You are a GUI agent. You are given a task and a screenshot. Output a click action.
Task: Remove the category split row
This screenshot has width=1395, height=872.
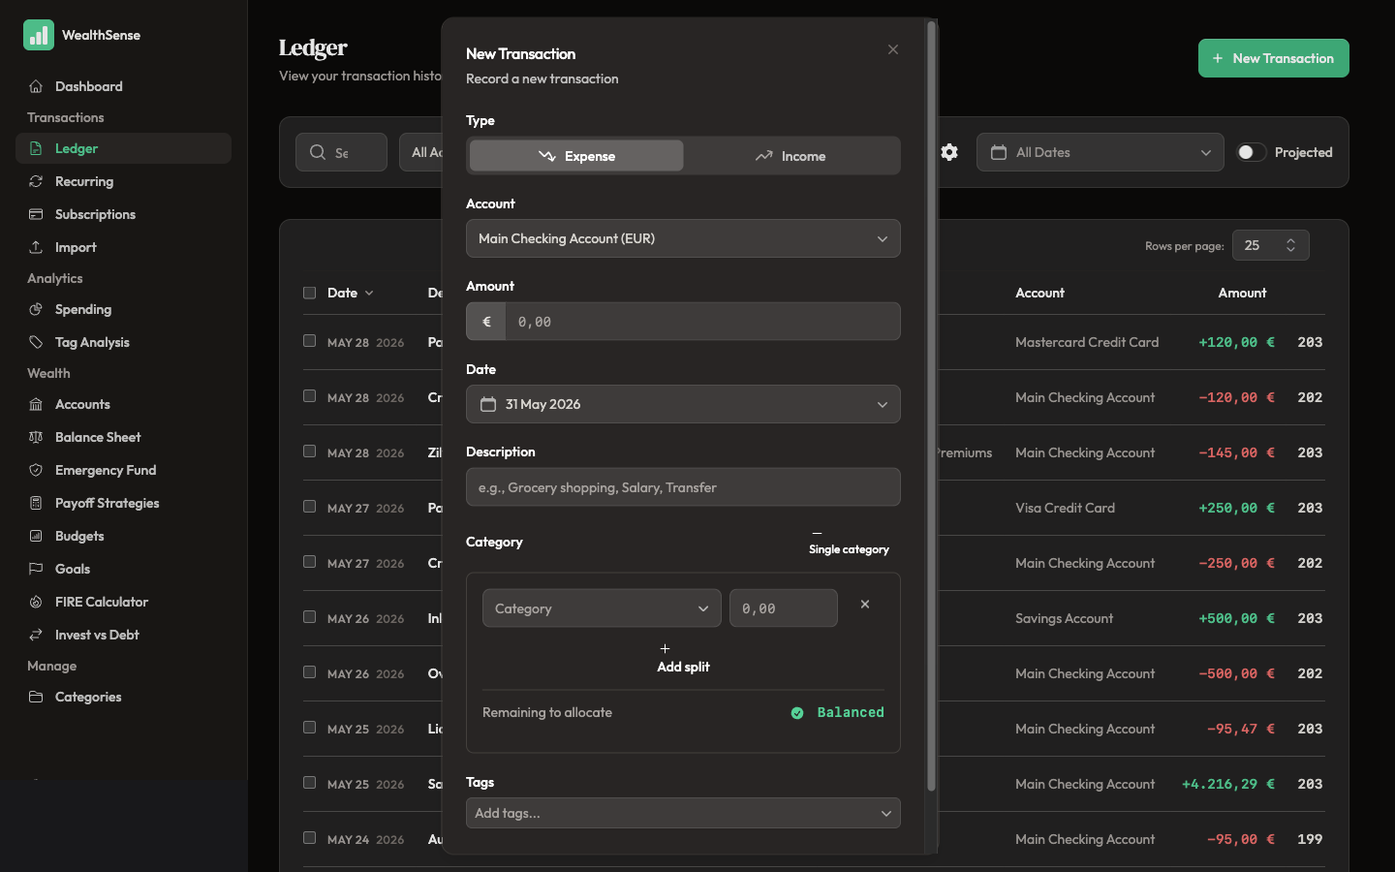[x=865, y=605]
